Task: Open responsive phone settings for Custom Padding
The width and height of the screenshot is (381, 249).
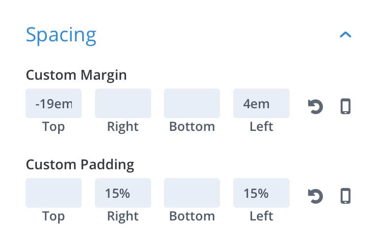Action: 346,196
